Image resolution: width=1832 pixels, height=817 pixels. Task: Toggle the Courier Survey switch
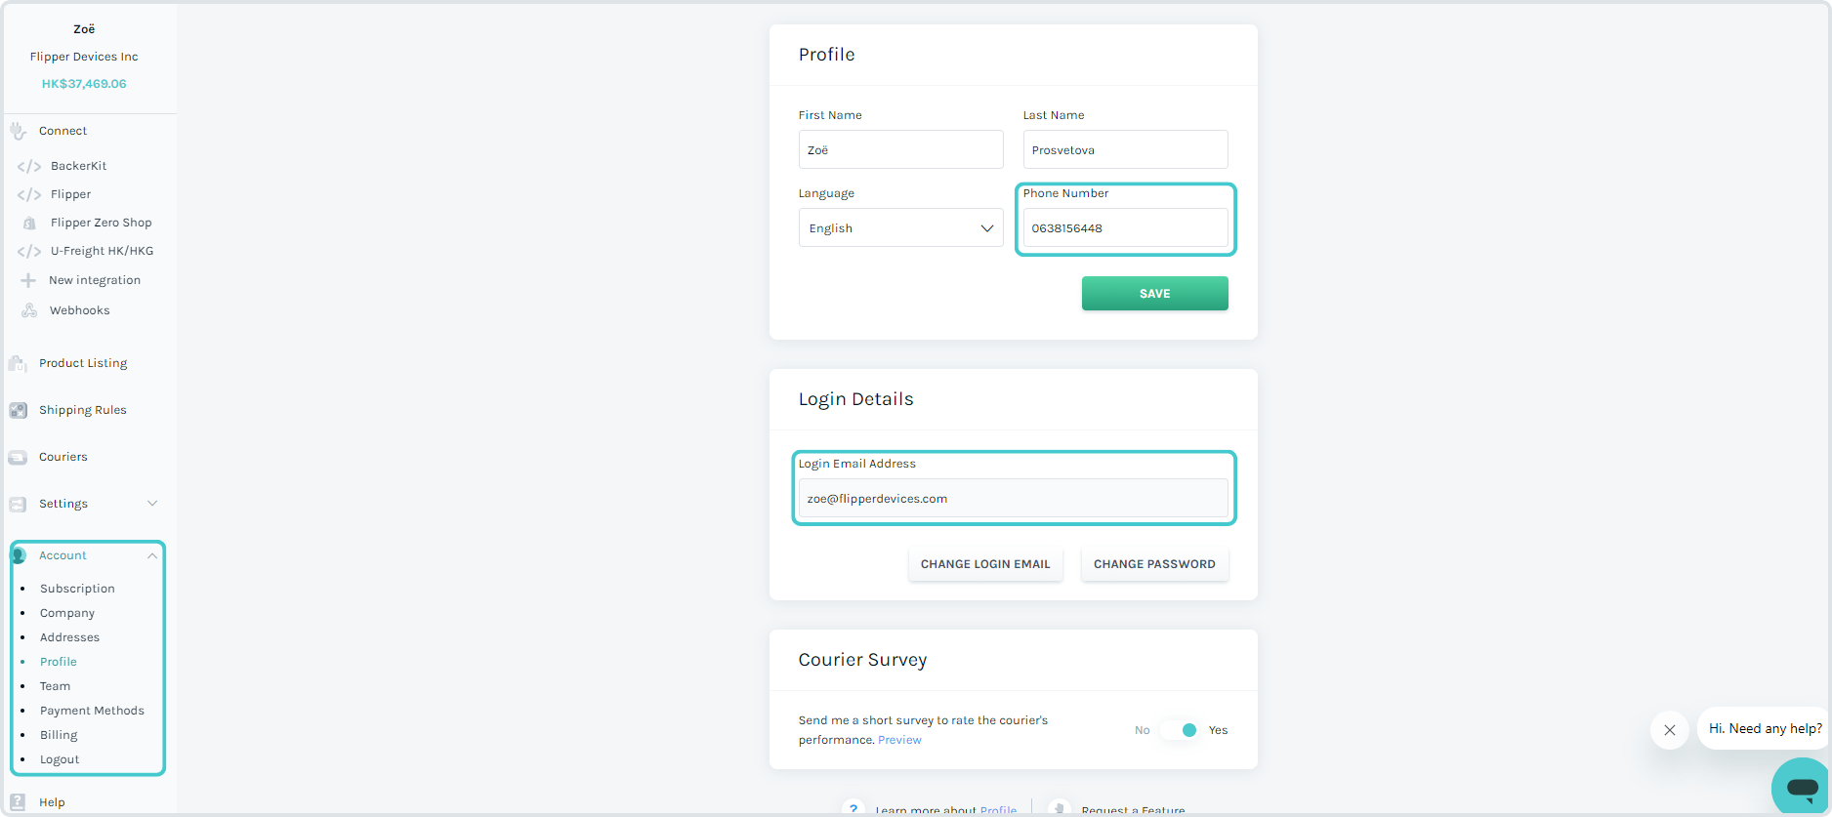1182,730
